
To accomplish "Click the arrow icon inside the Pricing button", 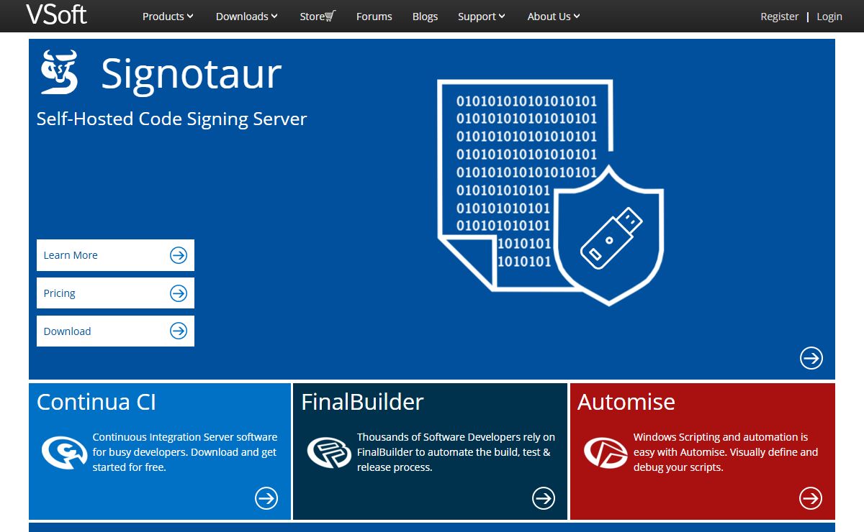I will [178, 293].
